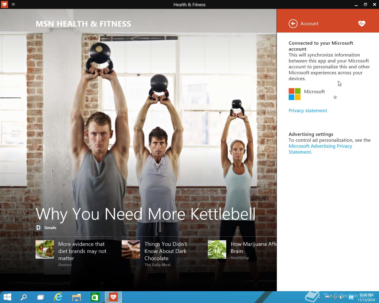This screenshot has height=303, width=379.
Task: Open File Explorer from the taskbar
Action: 77,297
